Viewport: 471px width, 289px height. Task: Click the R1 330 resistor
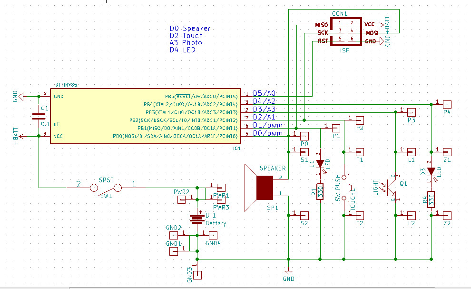click(x=320, y=191)
